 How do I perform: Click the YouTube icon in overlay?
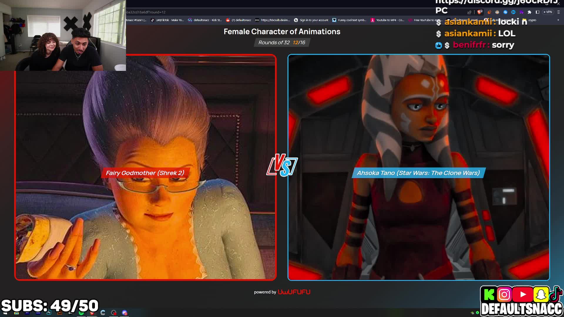click(x=523, y=294)
